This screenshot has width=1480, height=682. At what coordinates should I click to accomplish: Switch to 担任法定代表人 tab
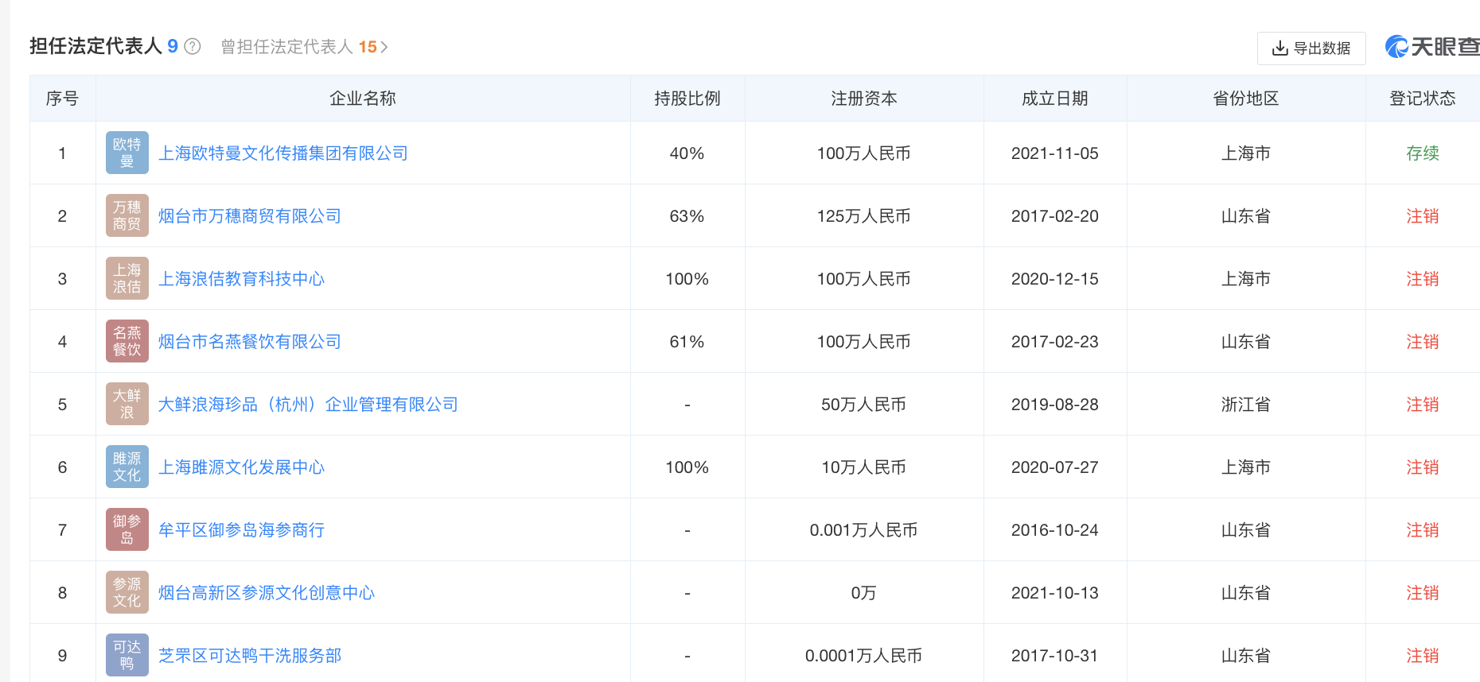tap(96, 47)
